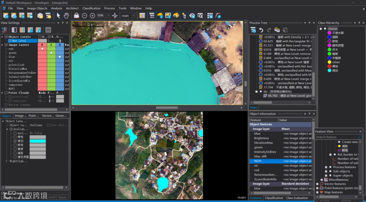Click the zoom in plus icon
This screenshot has height=202, width=366.
coord(92,16)
